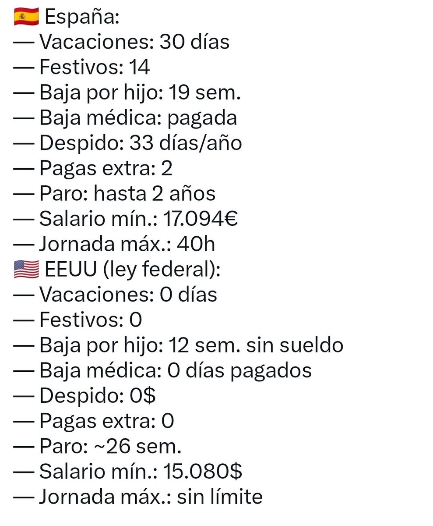Click the Baja médica: 0 días pagados line
This screenshot has height=526, width=433.
click(163, 371)
